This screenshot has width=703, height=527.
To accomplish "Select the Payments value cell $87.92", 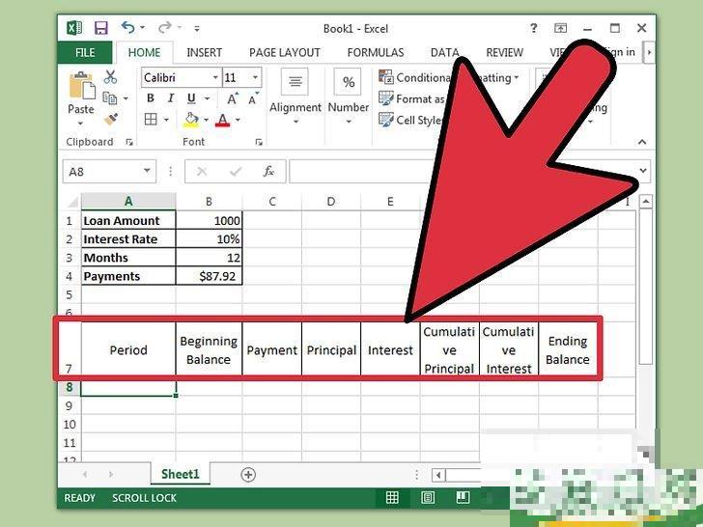I will (209, 276).
